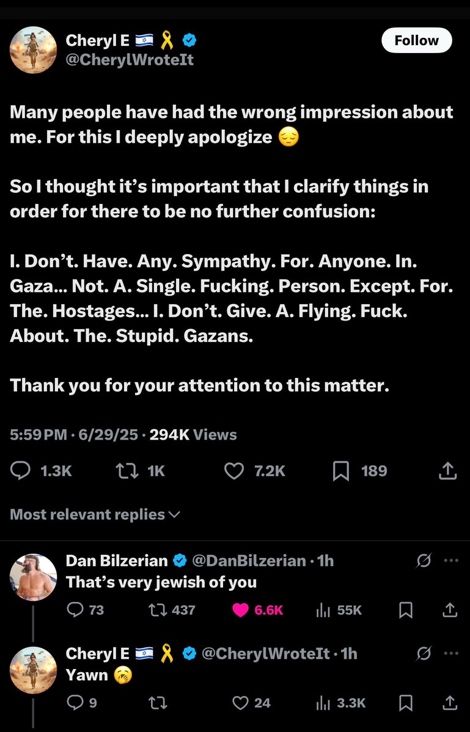Share Cheryl's Yawn reply

point(449,703)
